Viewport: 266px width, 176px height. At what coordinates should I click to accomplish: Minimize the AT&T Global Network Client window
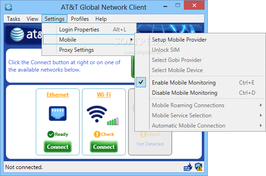[165, 6]
